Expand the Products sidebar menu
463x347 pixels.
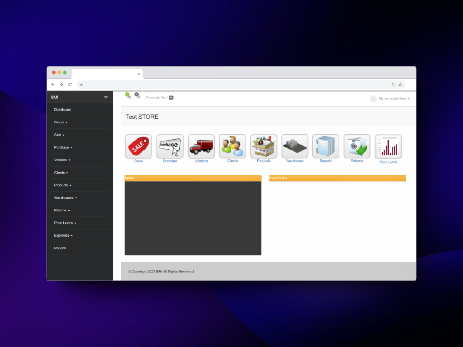click(62, 185)
